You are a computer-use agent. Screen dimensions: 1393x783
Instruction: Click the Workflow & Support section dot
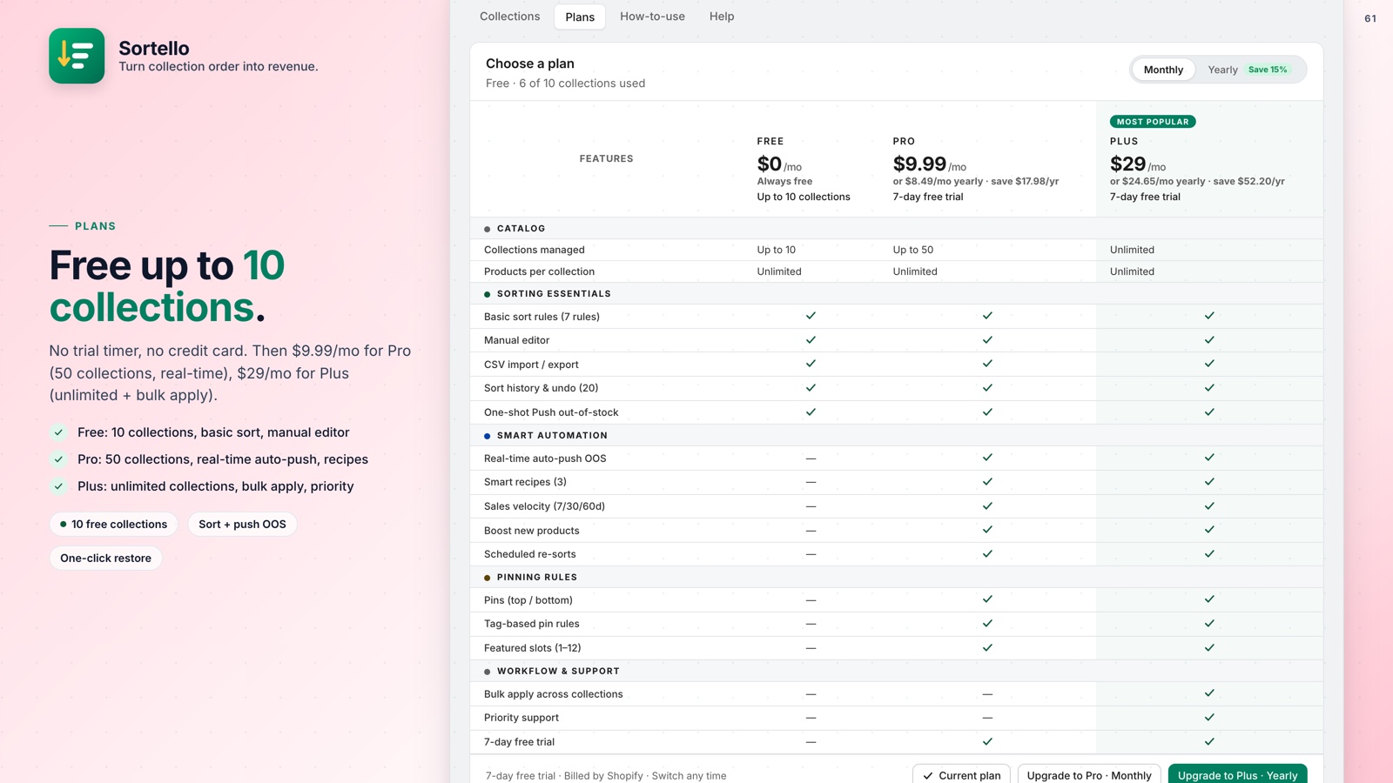click(x=487, y=672)
